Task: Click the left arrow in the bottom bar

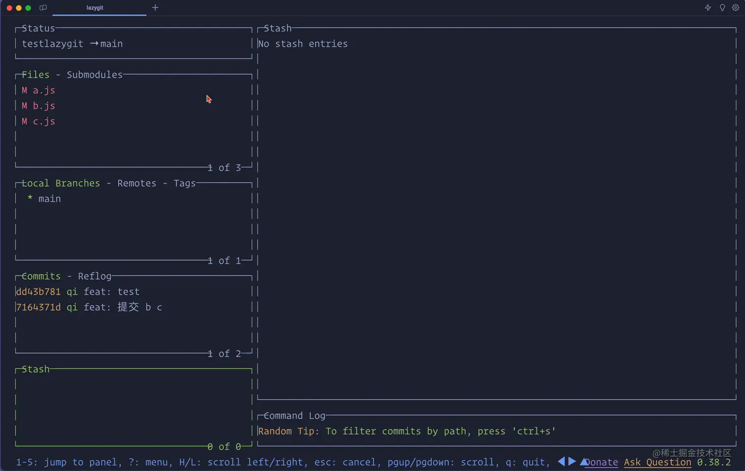Action: point(561,462)
